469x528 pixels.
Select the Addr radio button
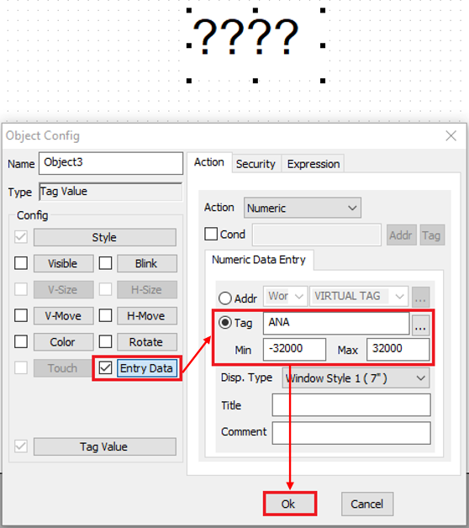225,298
